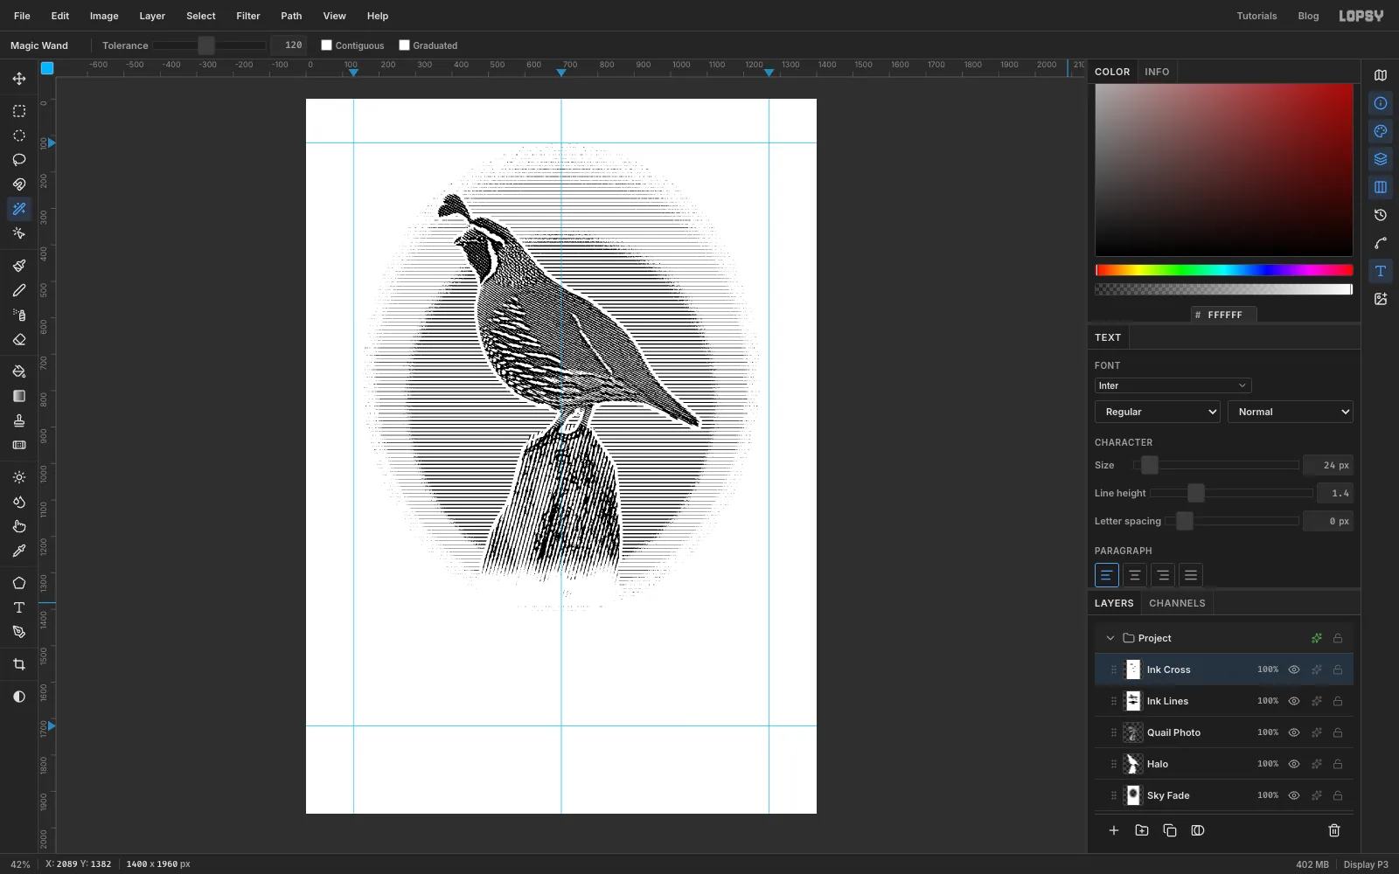
Task: Create a new layer group folder
Action: click(1142, 830)
